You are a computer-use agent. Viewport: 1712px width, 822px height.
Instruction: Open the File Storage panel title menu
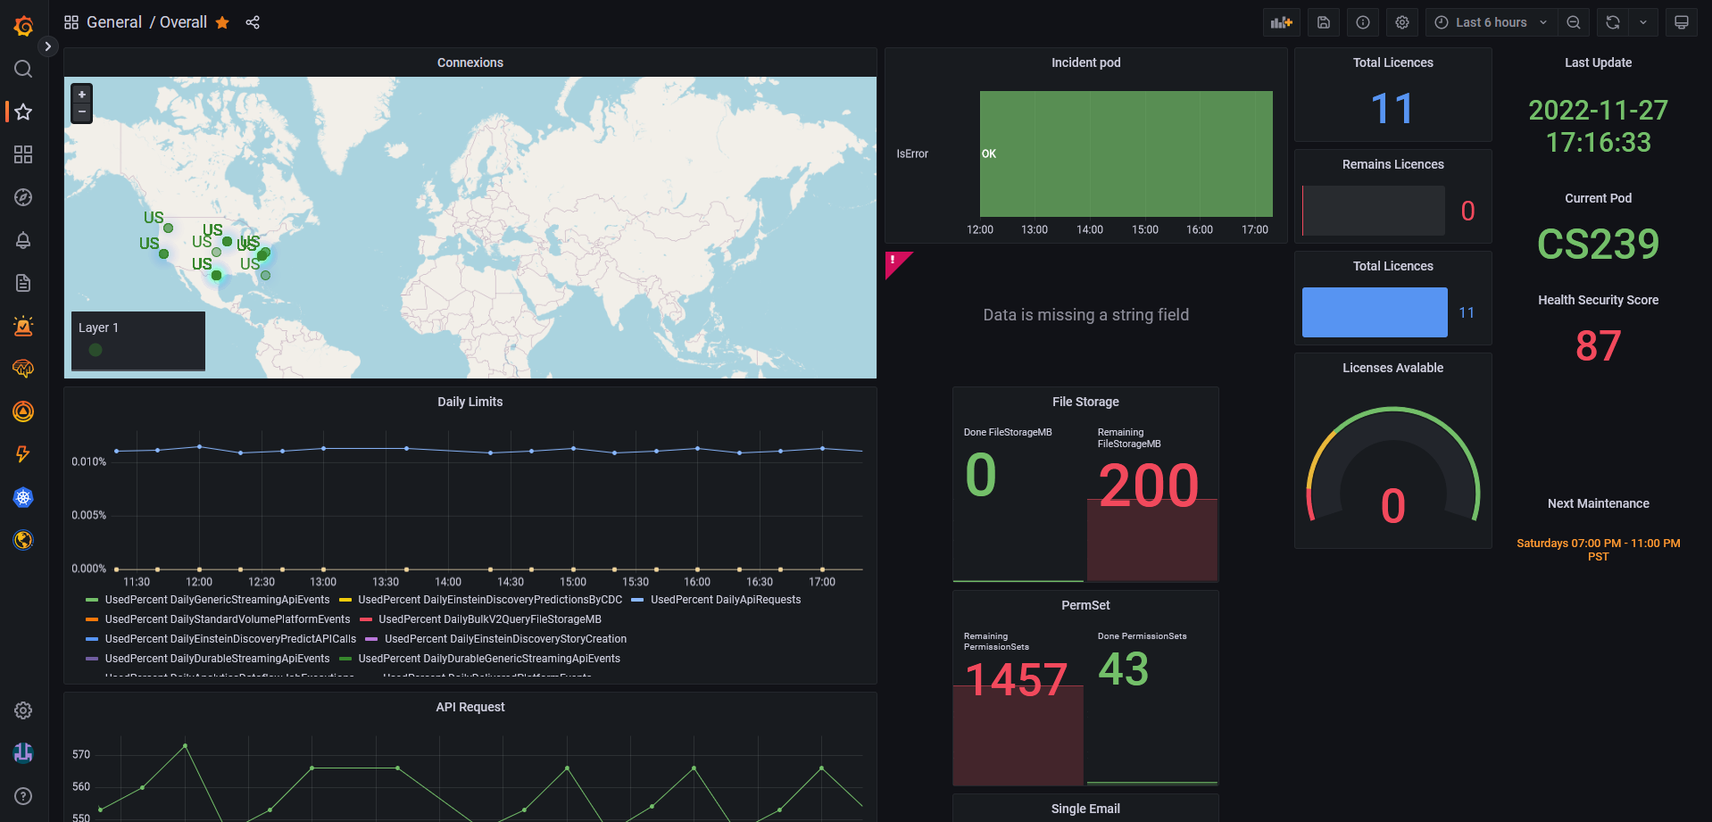[x=1085, y=402]
